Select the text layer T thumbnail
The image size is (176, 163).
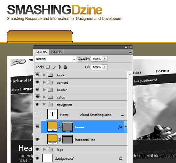coord(52,114)
